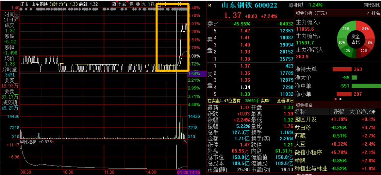This screenshot has height=175, width=381.
Task: Select 微信小程序 row in 资金排名
Action: pos(338,152)
